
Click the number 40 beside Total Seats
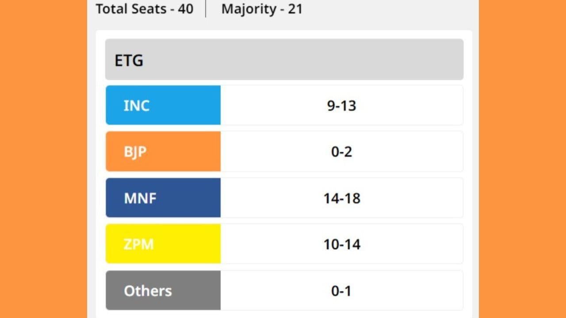point(185,9)
